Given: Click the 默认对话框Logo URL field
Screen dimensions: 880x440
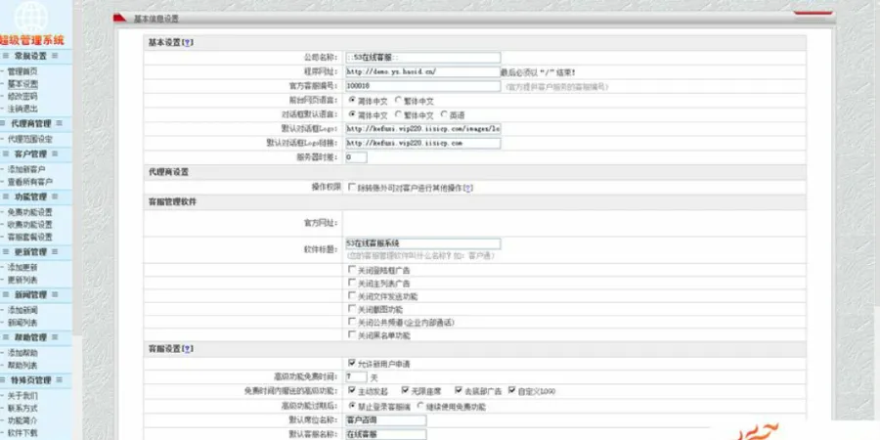Looking at the screenshot, I should pos(422,128).
